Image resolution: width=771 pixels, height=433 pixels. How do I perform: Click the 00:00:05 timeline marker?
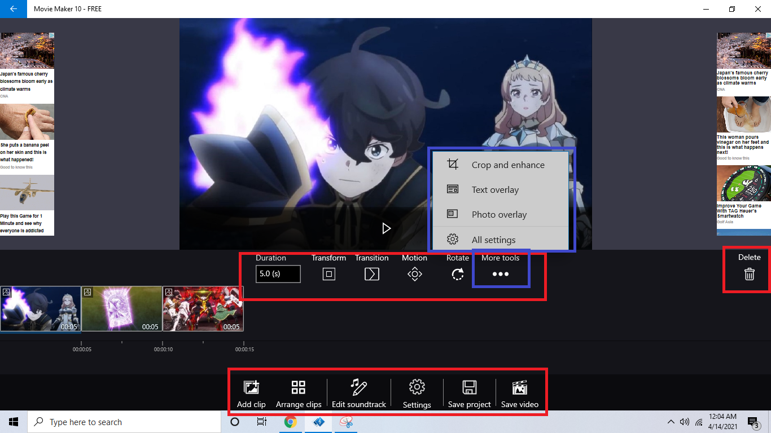coord(82,350)
